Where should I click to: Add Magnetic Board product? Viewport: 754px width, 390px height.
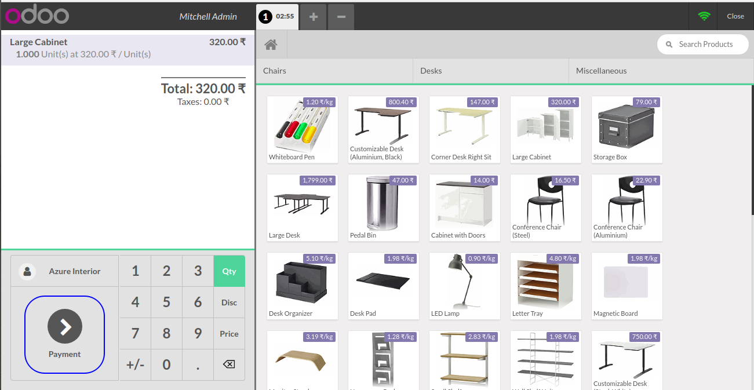[626, 286]
